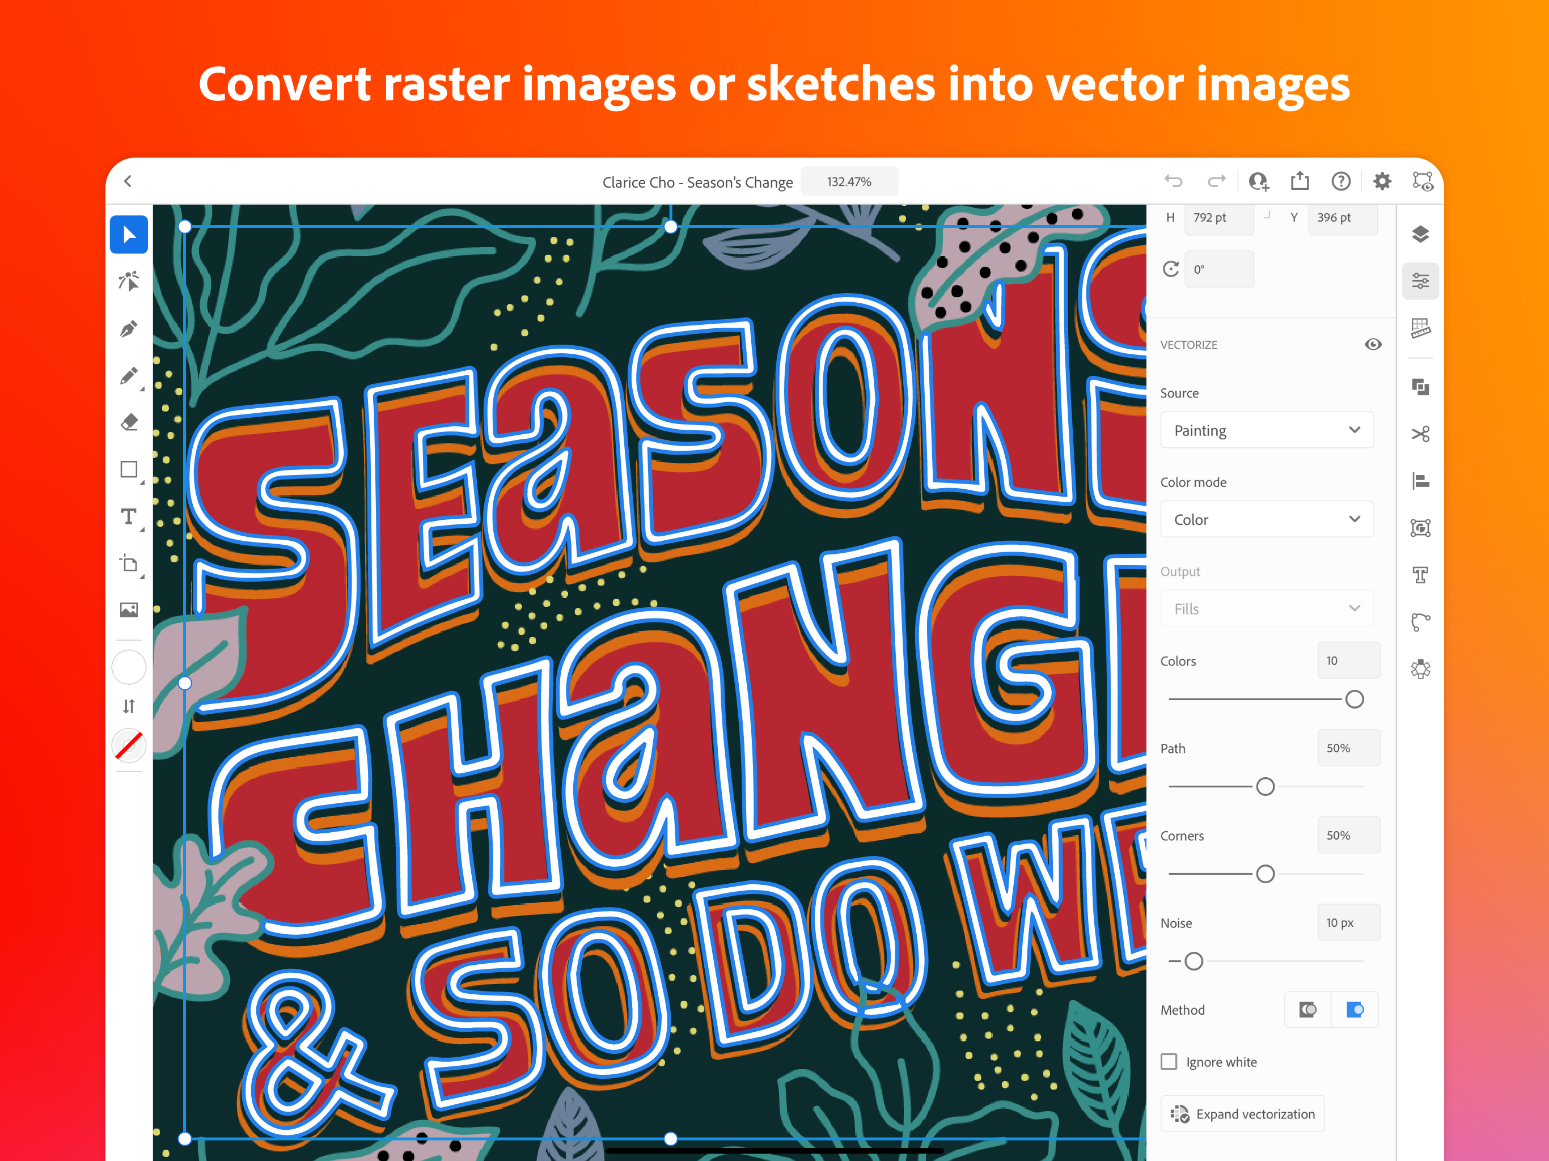Click Expand vectorization button
Screen dimensions: 1549x1161
tap(1242, 1114)
